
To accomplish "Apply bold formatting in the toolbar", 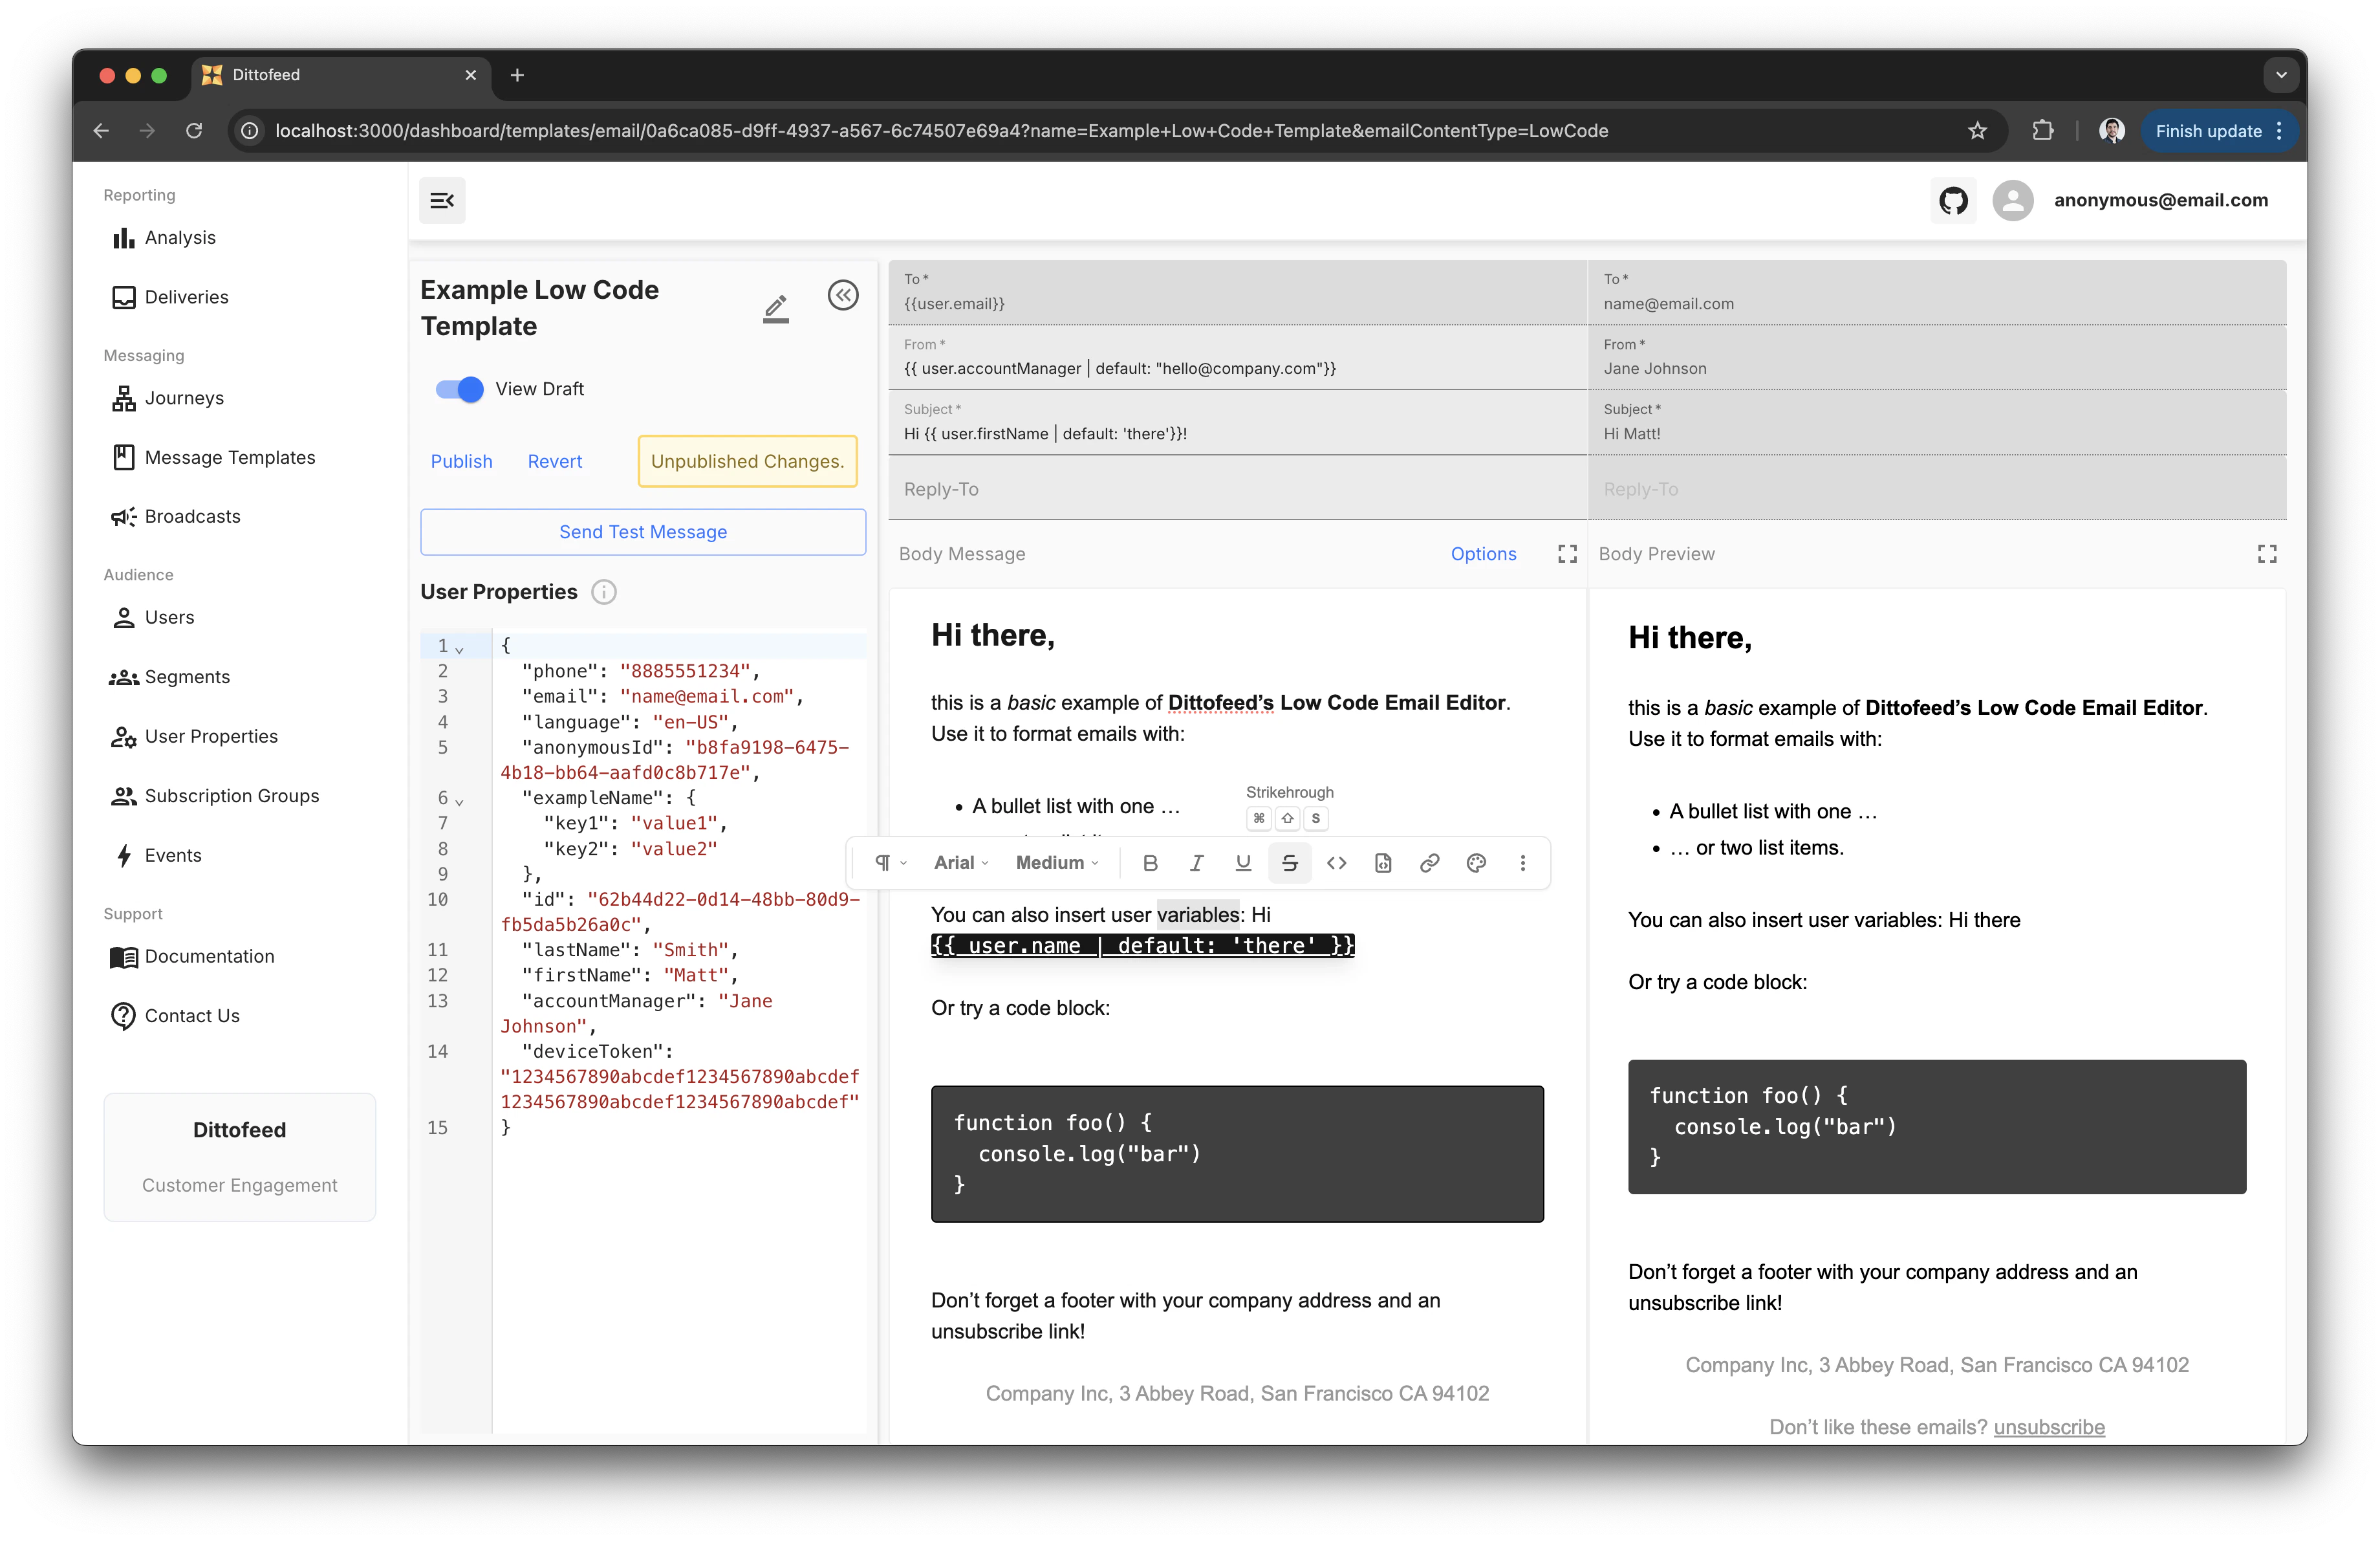I will [x=1151, y=862].
